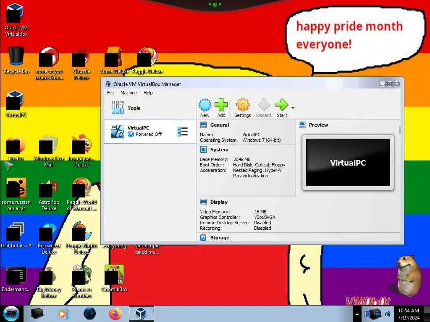Select the 'that but its c#' desktop icon

16,236
